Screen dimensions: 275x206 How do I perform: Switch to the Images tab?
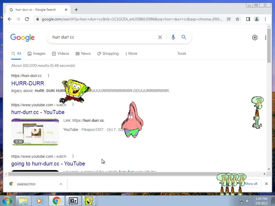tap(37, 54)
